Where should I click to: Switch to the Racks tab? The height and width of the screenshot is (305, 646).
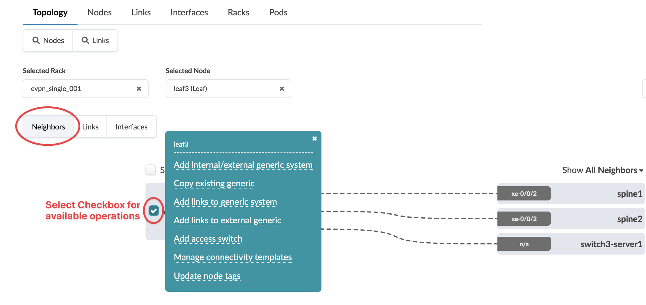238,13
